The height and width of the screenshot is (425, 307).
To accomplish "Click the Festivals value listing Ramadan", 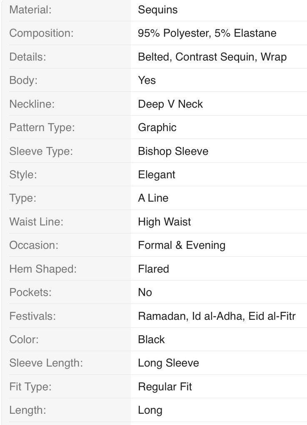I will pyautogui.click(x=217, y=316).
